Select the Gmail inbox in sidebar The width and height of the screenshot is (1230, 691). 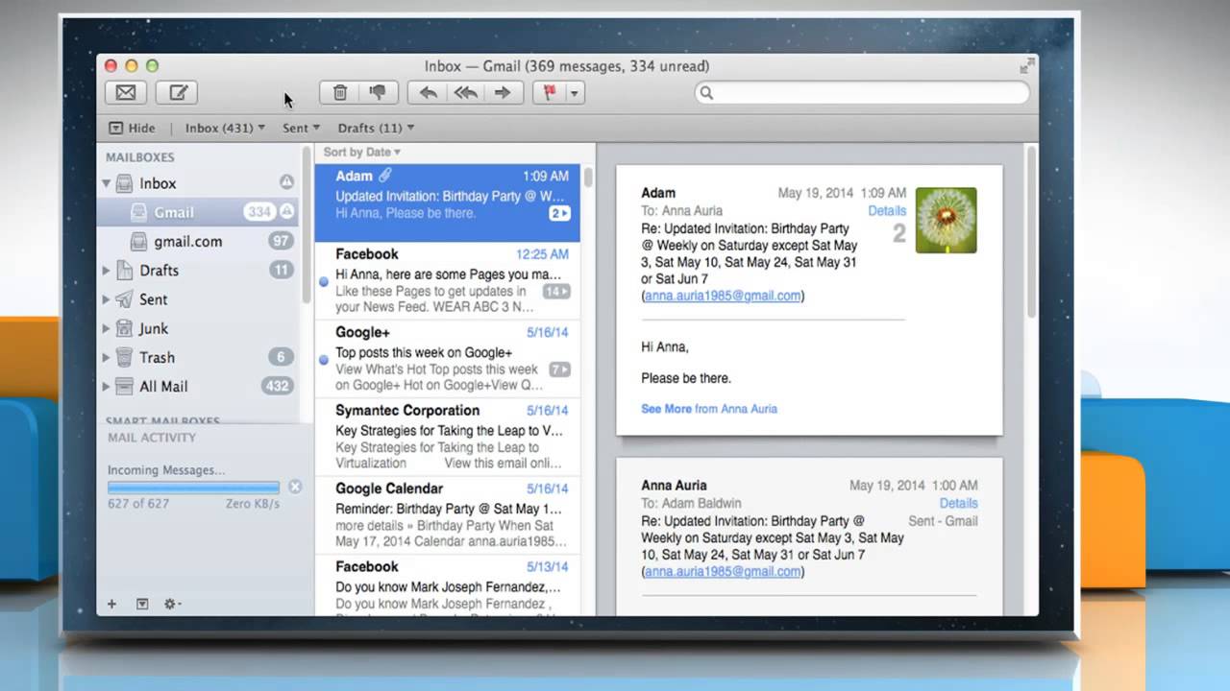[198, 212]
